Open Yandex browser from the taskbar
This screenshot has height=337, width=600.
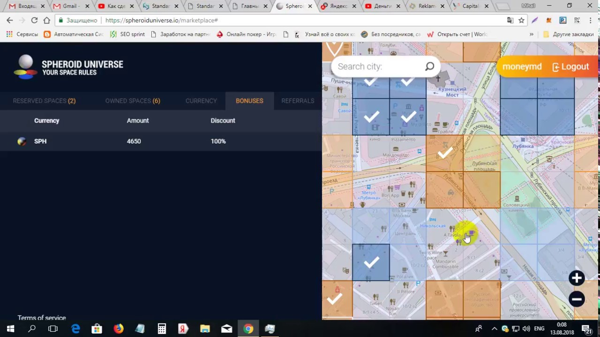tap(183, 329)
